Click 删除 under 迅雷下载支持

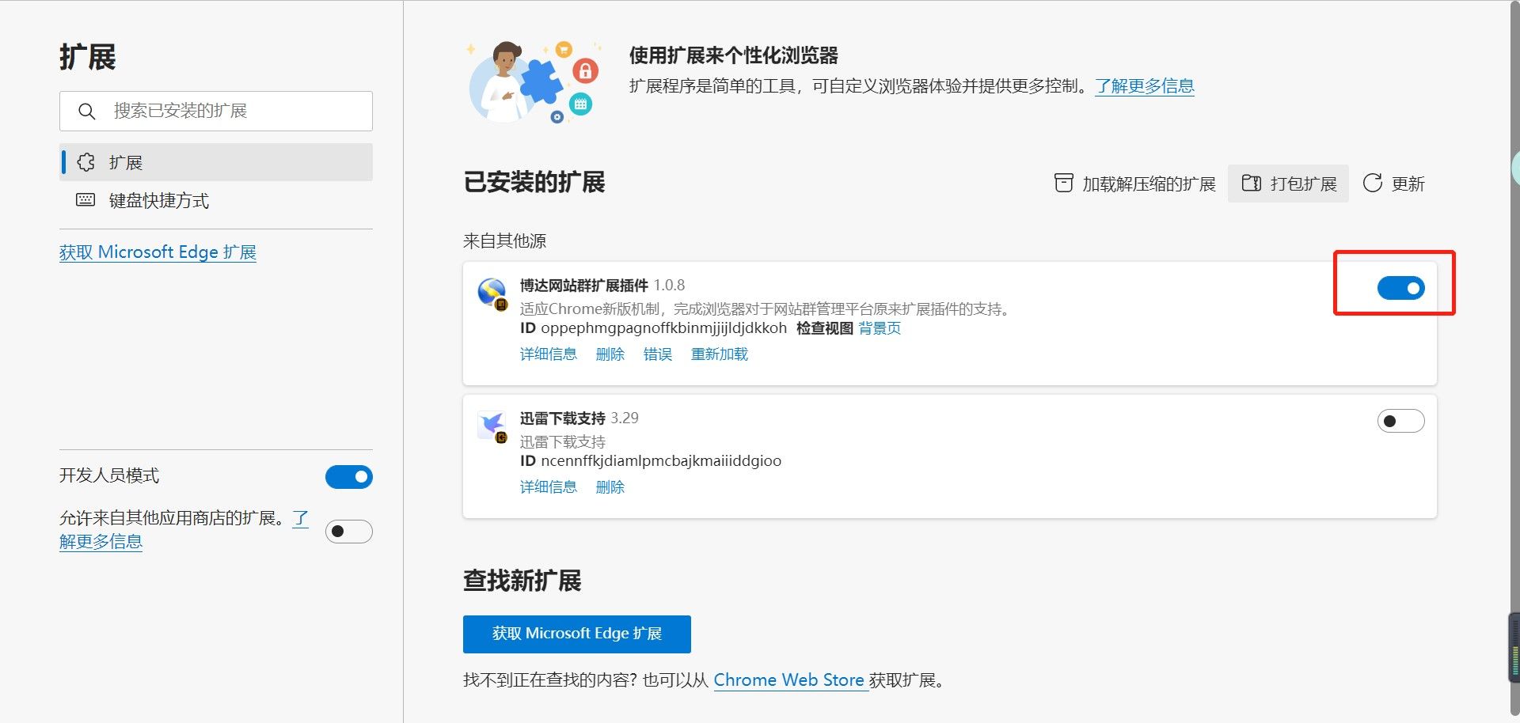point(610,487)
